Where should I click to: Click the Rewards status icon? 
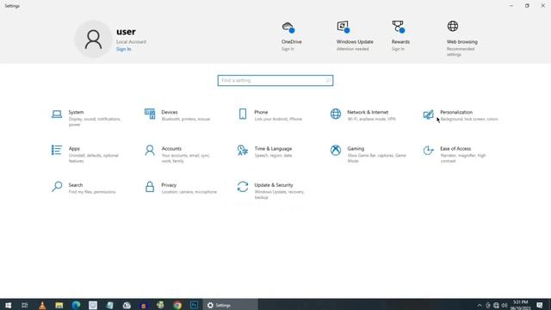(x=398, y=27)
